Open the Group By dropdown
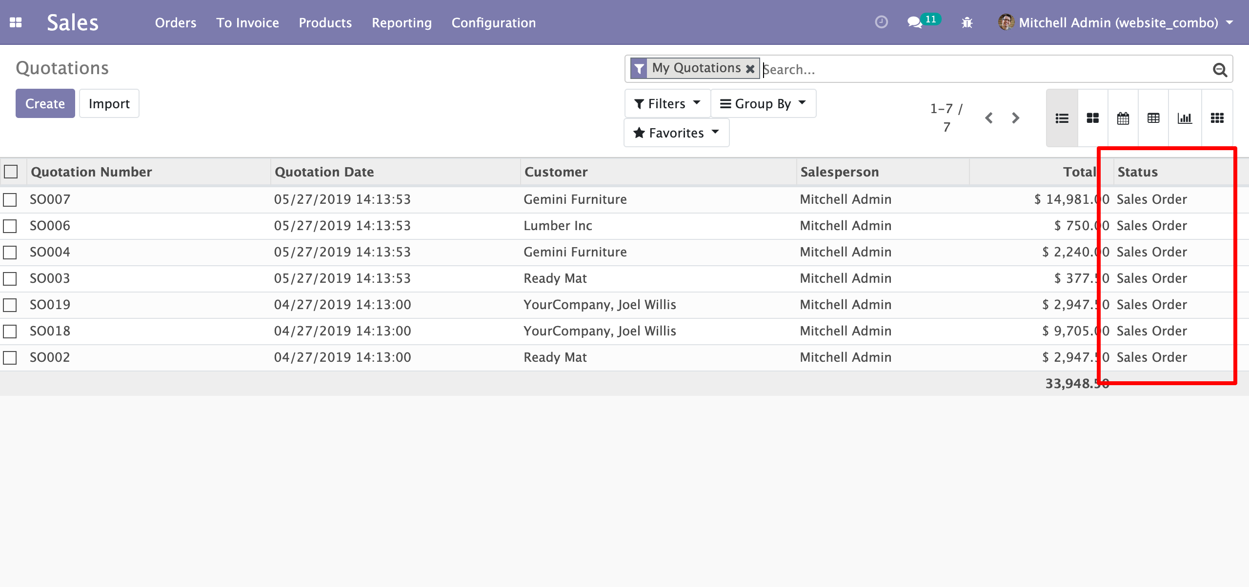1249x587 pixels. coord(763,103)
